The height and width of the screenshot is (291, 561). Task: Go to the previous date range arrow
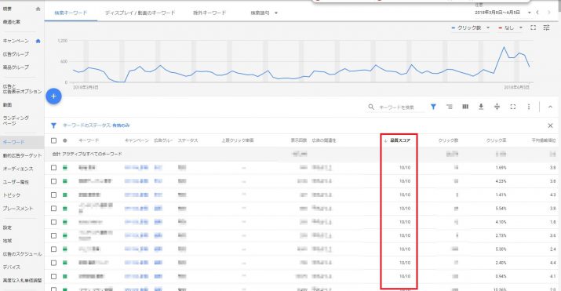(537, 13)
